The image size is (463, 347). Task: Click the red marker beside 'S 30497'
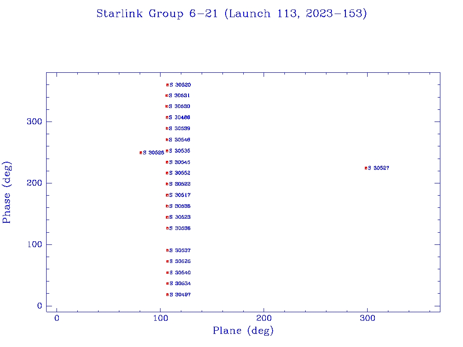[x=167, y=295]
